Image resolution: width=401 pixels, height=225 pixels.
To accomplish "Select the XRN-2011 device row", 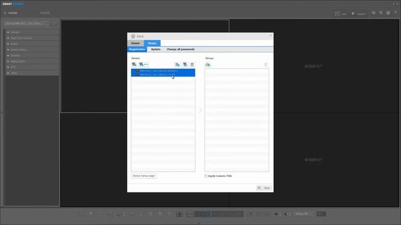I will point(163,71).
